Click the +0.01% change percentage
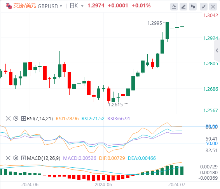This screenshot has width=220, height=189. pyautogui.click(x=141, y=6)
